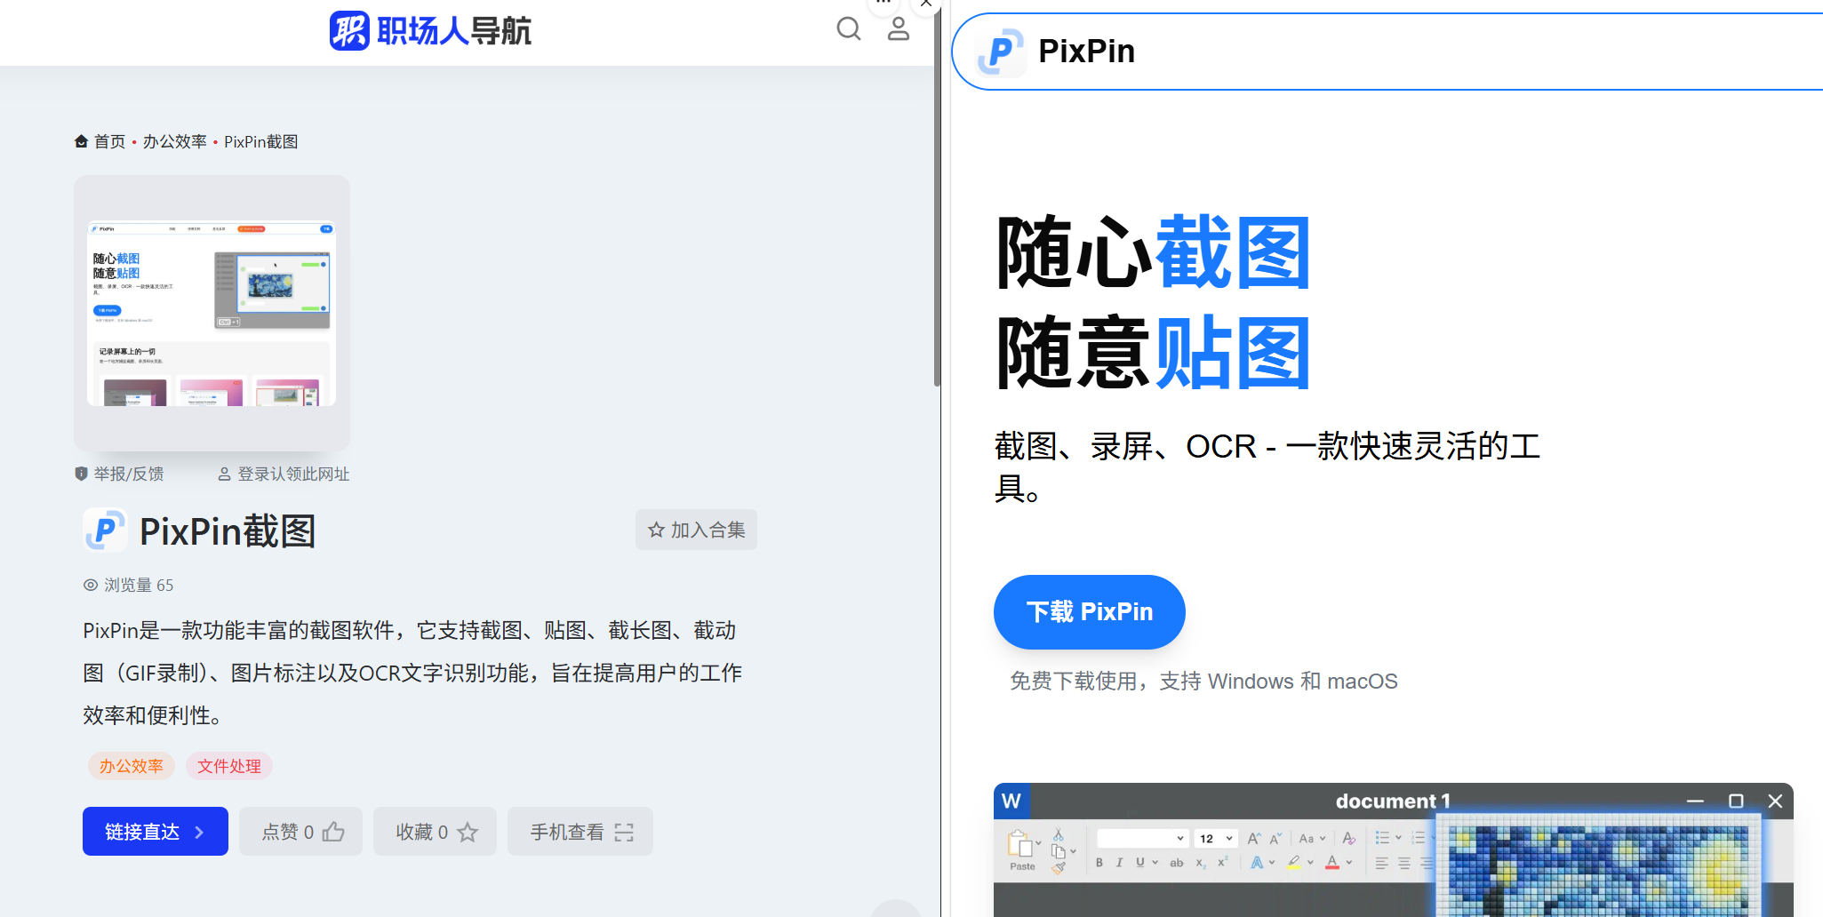Click the superscript icon in ribbon

pos(1223,863)
